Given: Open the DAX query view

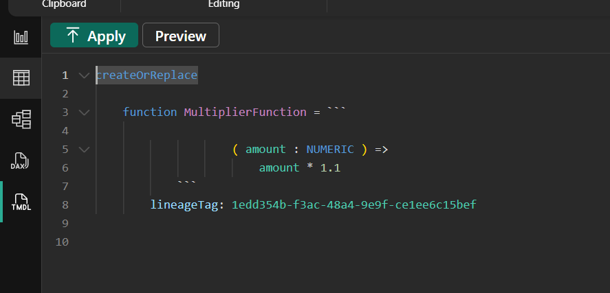Looking at the screenshot, I should point(21,160).
